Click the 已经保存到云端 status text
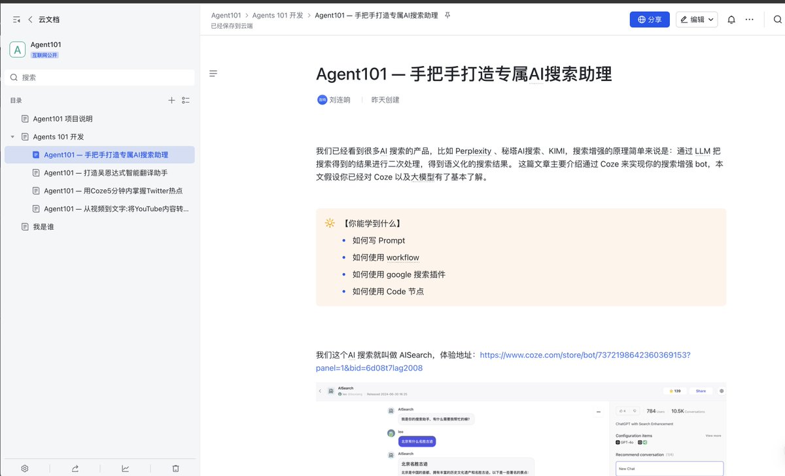The width and height of the screenshot is (785, 476). click(x=232, y=26)
